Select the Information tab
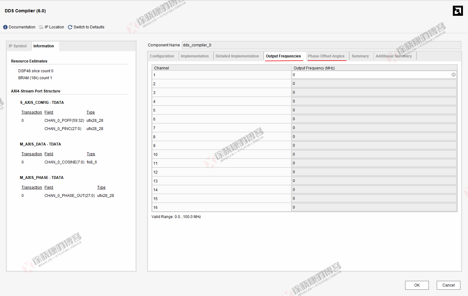Viewport: 468px width, 296px height. (x=44, y=46)
